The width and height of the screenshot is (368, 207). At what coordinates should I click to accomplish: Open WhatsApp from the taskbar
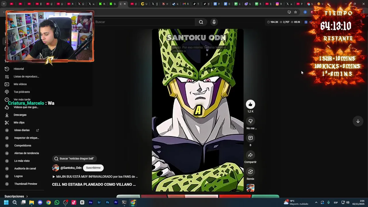[x=57, y=202]
